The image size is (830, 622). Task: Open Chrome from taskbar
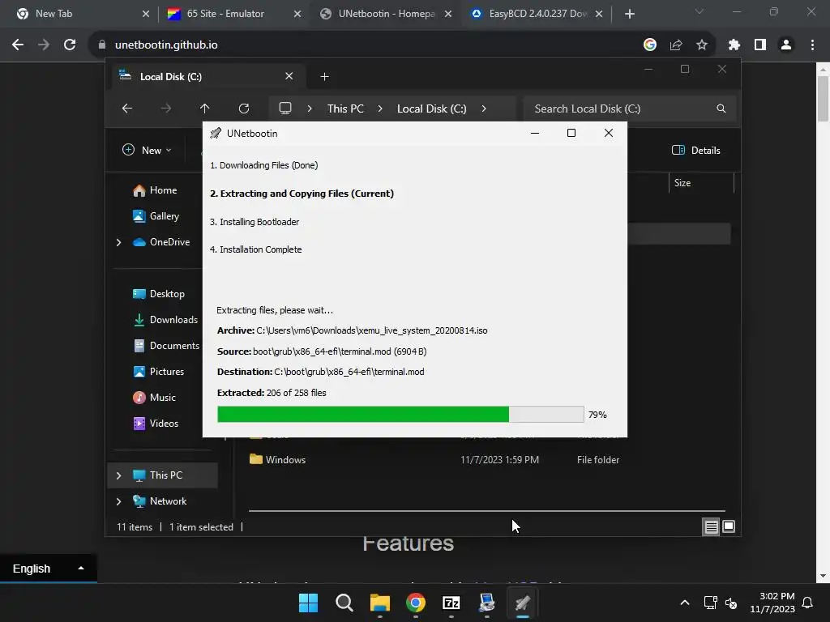pyautogui.click(x=416, y=603)
